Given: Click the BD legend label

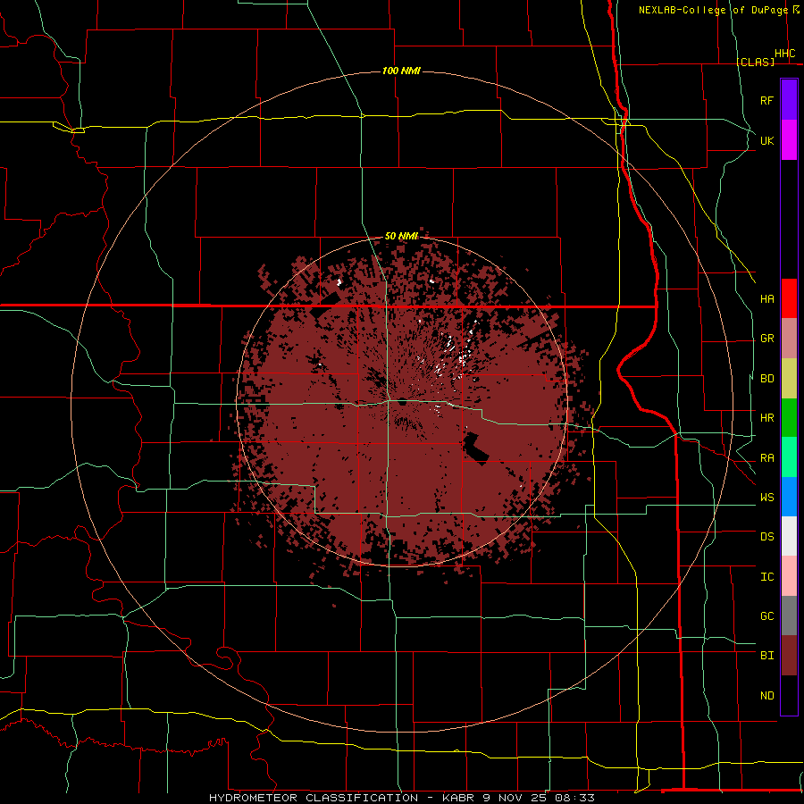Looking at the screenshot, I should [766, 379].
